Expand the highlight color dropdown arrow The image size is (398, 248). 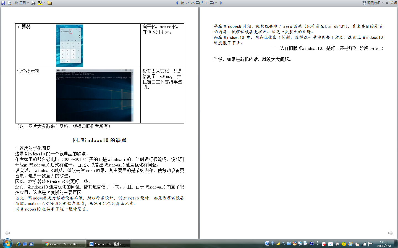(x=44, y=3)
